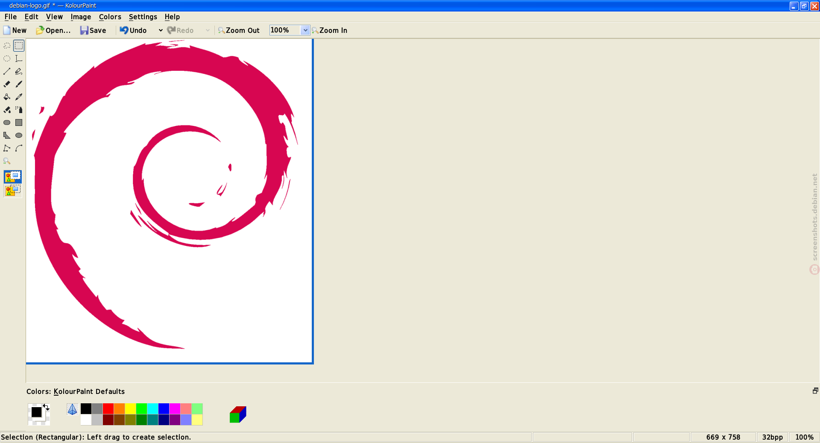820x443 pixels.
Task: Choose transparent selection mode option
Action: (13, 190)
